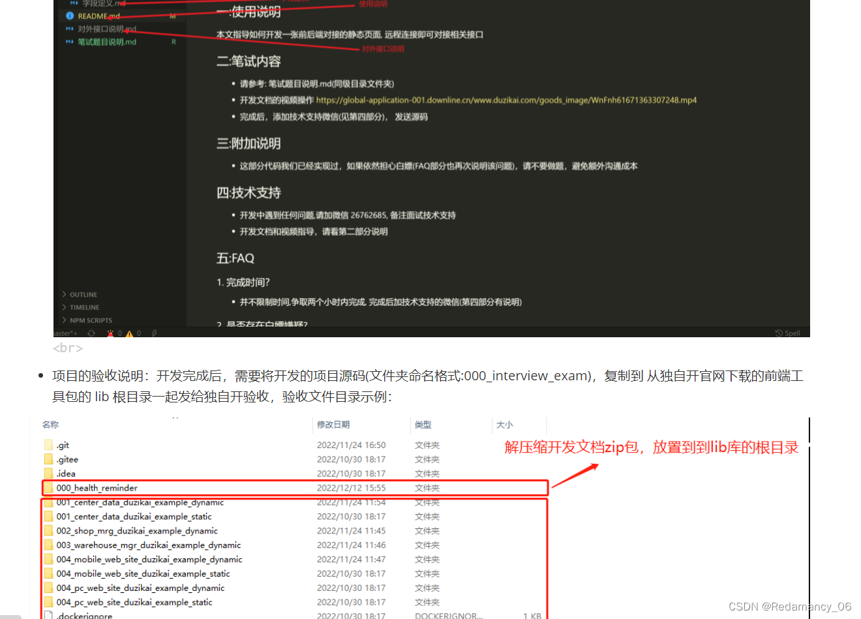Screen dimensions: 861x619
Task: Click the 004_pc_web_site_duzikai_example_static folder icon
Action: point(48,603)
